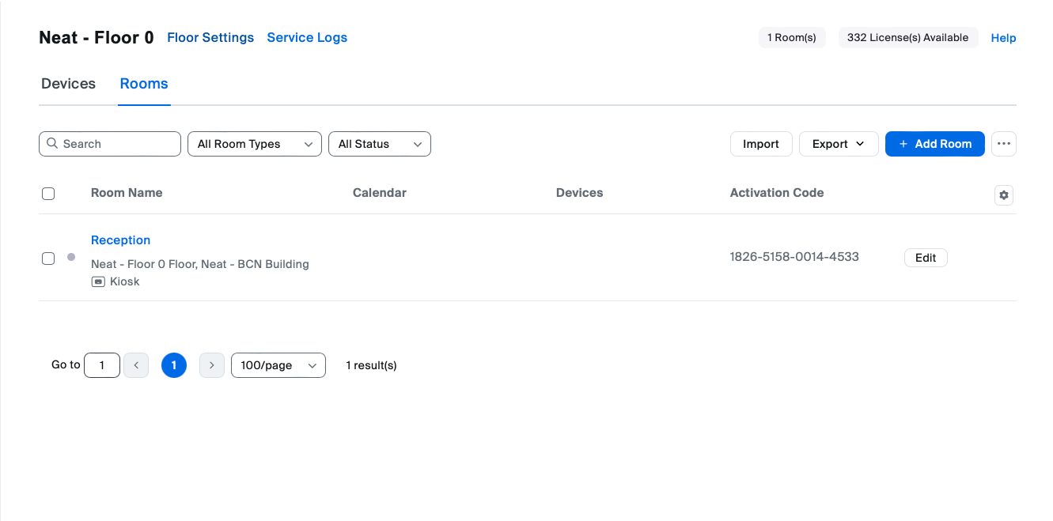
Task: Open the column settings gear icon
Action: coord(1004,195)
